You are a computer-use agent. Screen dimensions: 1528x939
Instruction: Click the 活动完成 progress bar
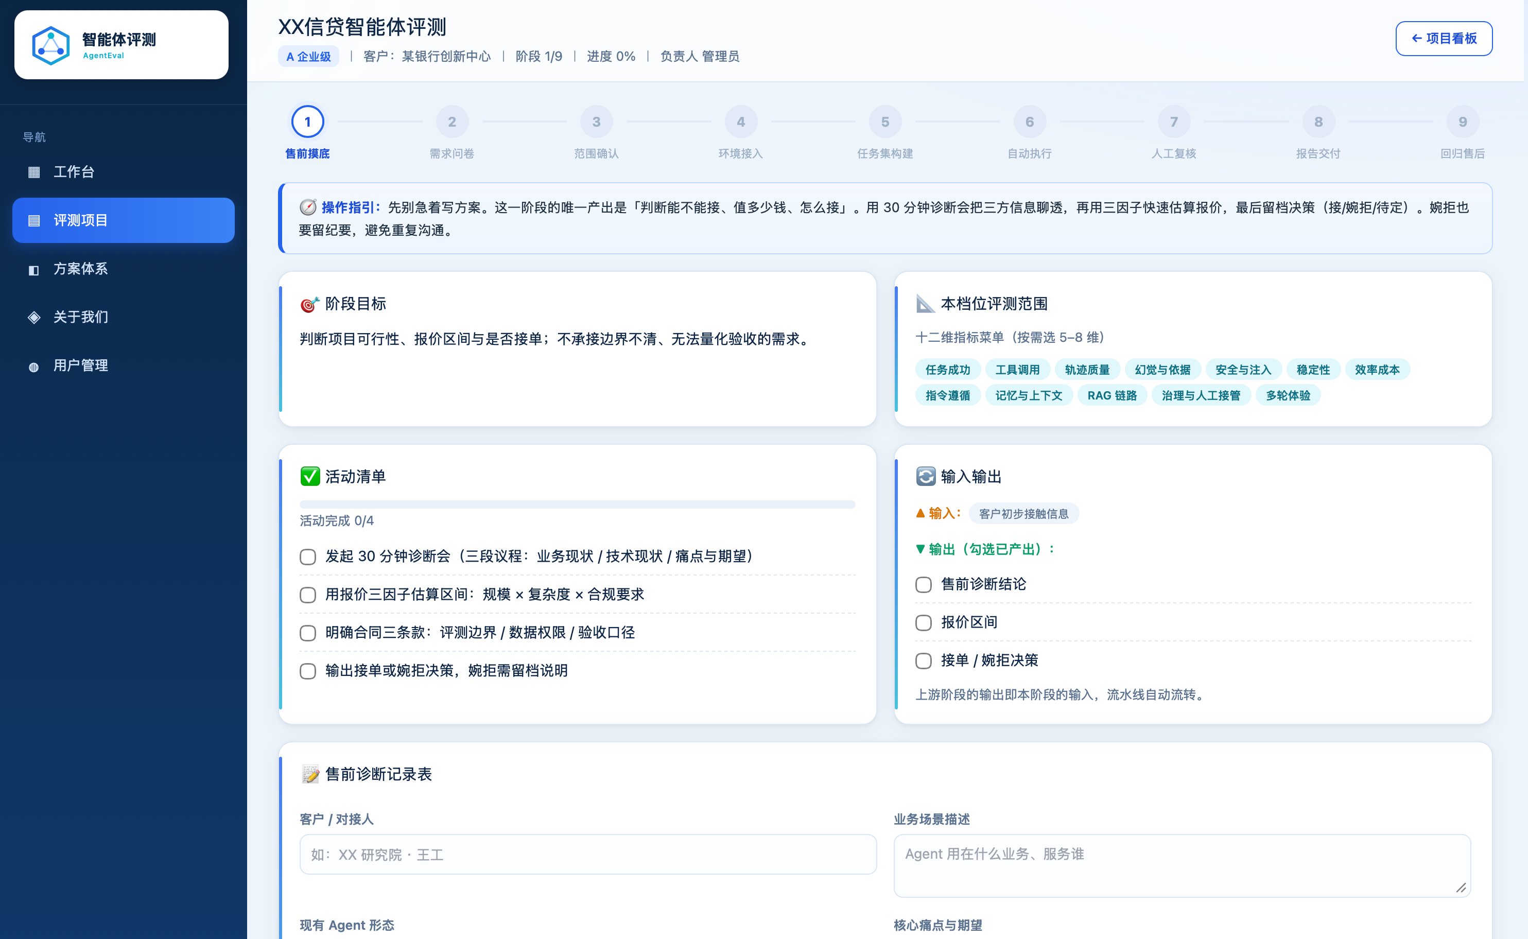[x=578, y=505]
